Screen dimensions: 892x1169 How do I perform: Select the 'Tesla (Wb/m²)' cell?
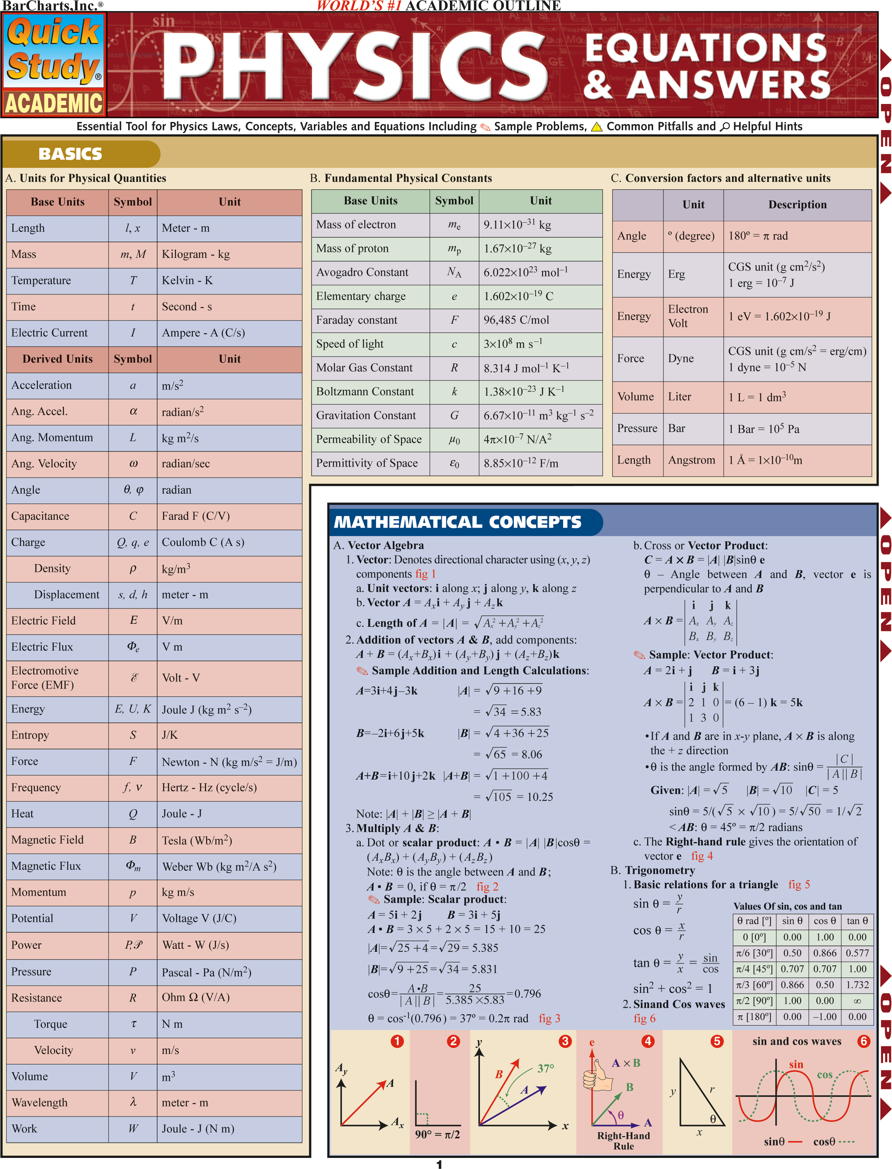(229, 840)
